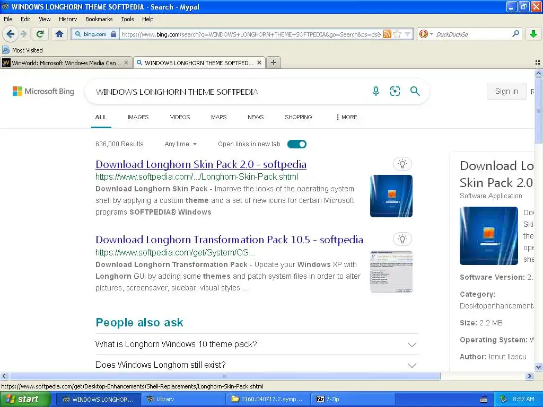
Task: Click the softpedia.com/get/System/OS green URL
Action: point(175,252)
